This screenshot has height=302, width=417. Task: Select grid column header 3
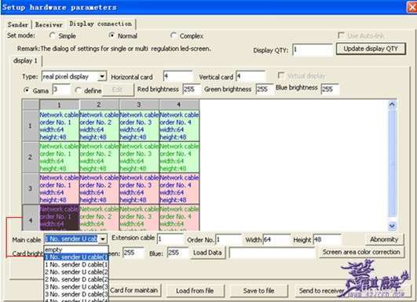139,104
